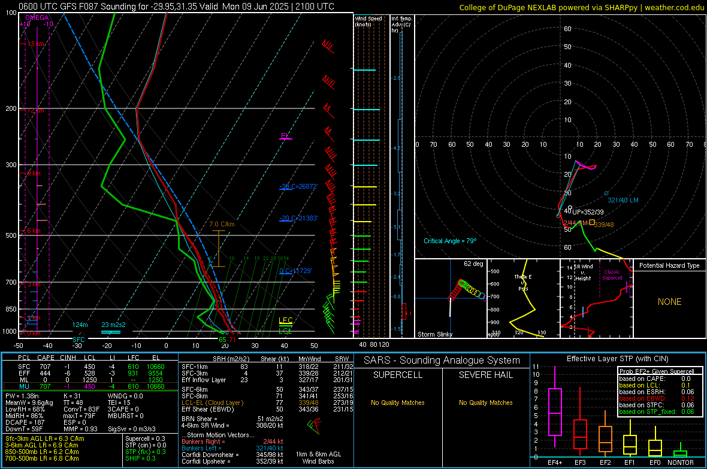This screenshot has height=469, width=707.
Task: Click the Effective Layer STP (with CIN) title
Action: point(617,359)
